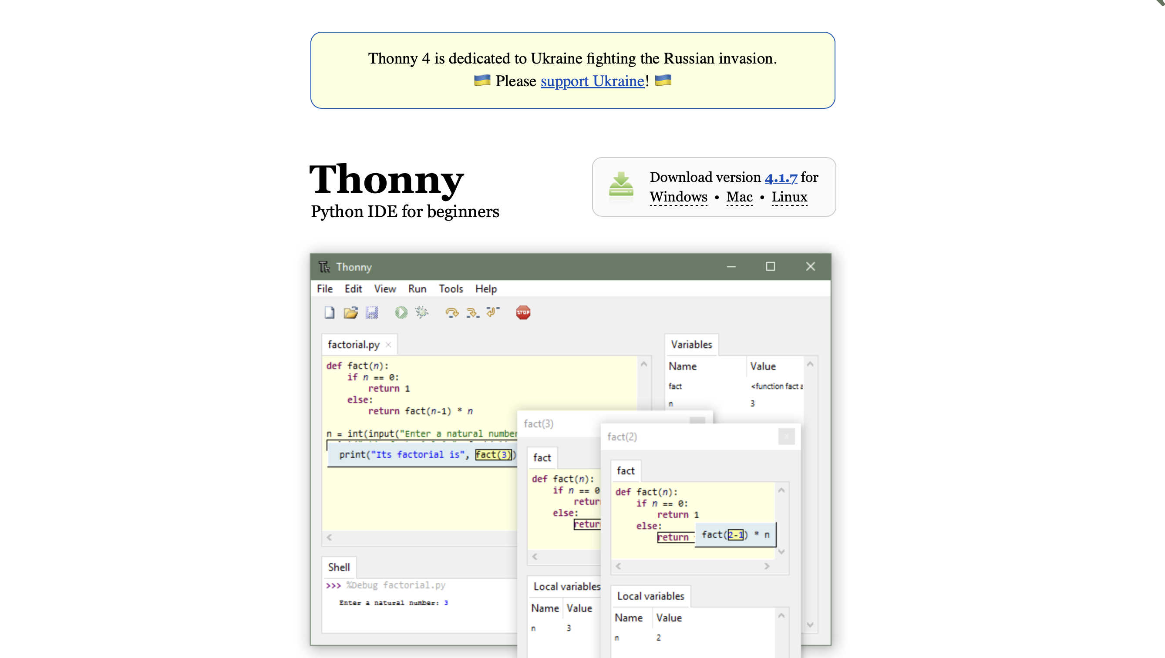Viewport: 1165px width, 658px height.
Task: Click the editor's left scroll arrow
Action: (329, 537)
